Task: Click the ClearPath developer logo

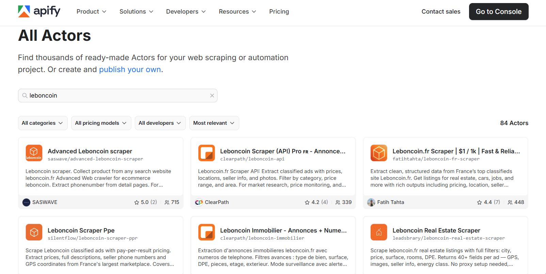Action: click(x=199, y=202)
